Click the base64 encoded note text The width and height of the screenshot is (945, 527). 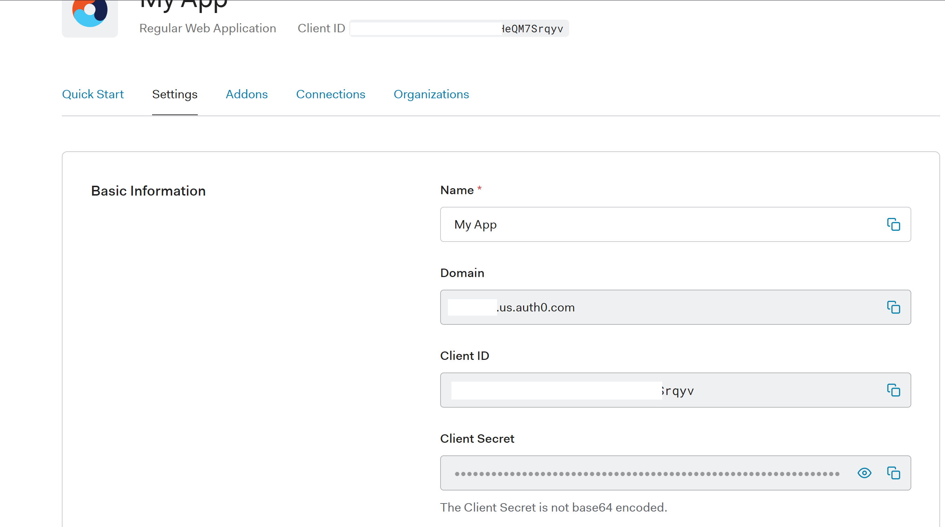553,507
